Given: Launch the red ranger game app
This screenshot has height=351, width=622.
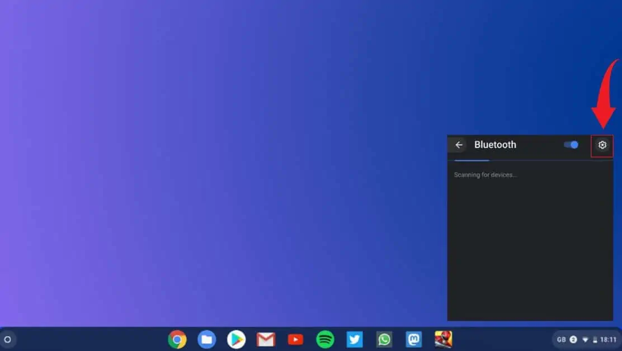Looking at the screenshot, I should pos(443,339).
